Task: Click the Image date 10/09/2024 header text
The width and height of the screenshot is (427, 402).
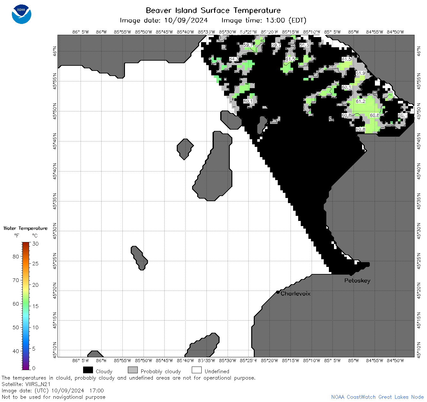Action: (x=164, y=20)
